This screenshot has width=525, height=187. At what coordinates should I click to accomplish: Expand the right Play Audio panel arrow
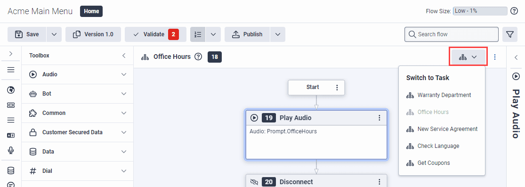[516, 57]
